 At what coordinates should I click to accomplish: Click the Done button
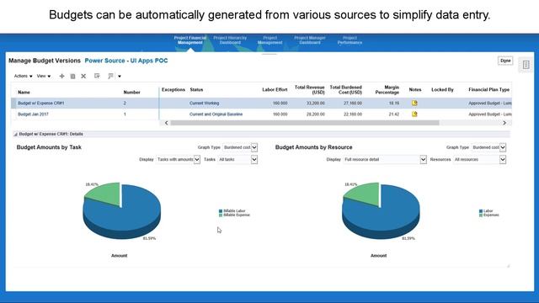click(x=505, y=61)
